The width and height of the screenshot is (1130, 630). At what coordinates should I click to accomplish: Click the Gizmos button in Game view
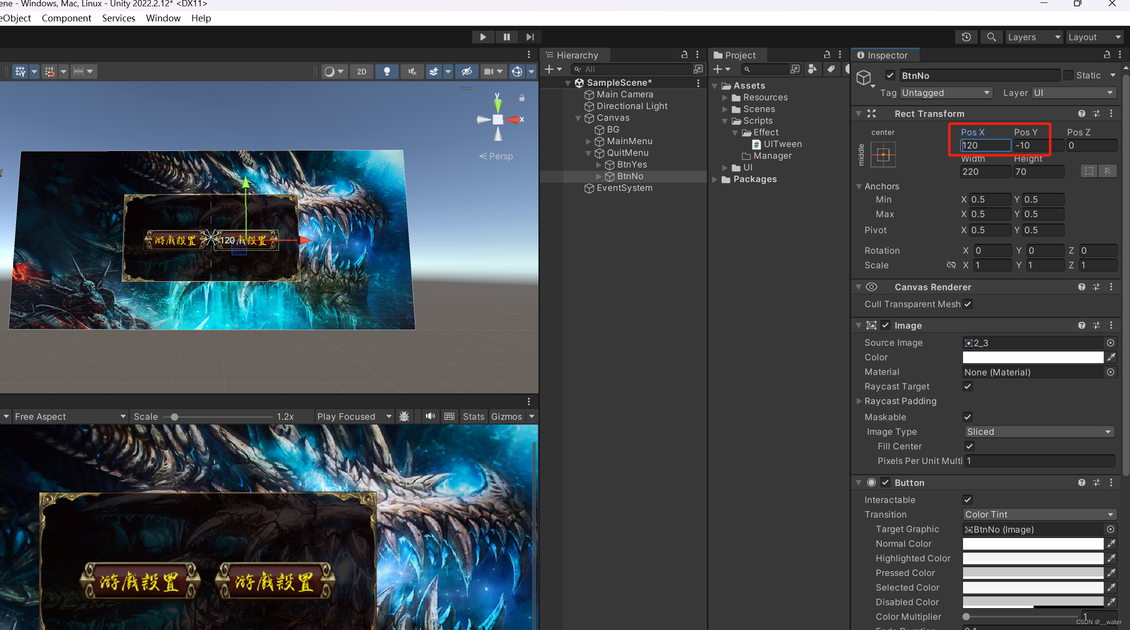[506, 417]
